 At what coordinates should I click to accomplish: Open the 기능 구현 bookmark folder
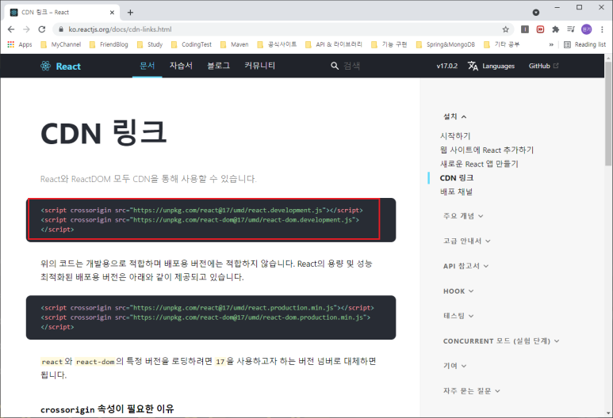point(389,44)
